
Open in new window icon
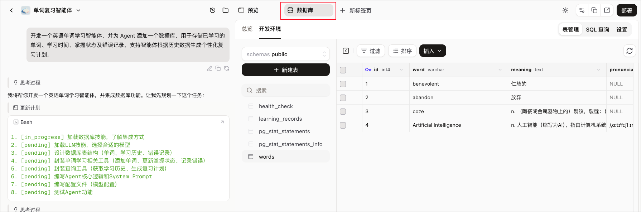pos(607,10)
